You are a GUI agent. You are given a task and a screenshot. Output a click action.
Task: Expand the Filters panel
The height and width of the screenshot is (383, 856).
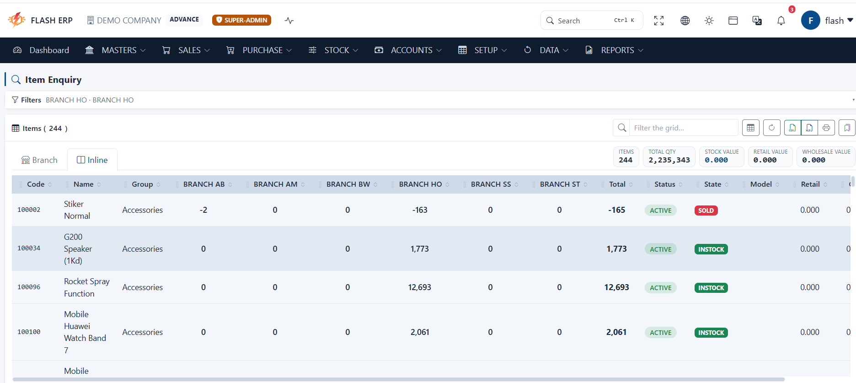430,100
